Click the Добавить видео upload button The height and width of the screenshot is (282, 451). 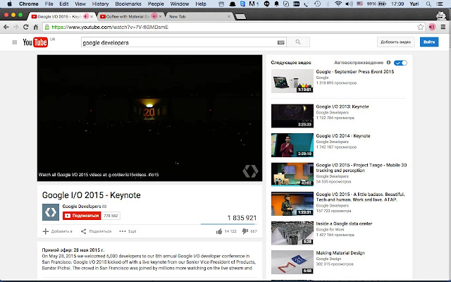coord(396,42)
